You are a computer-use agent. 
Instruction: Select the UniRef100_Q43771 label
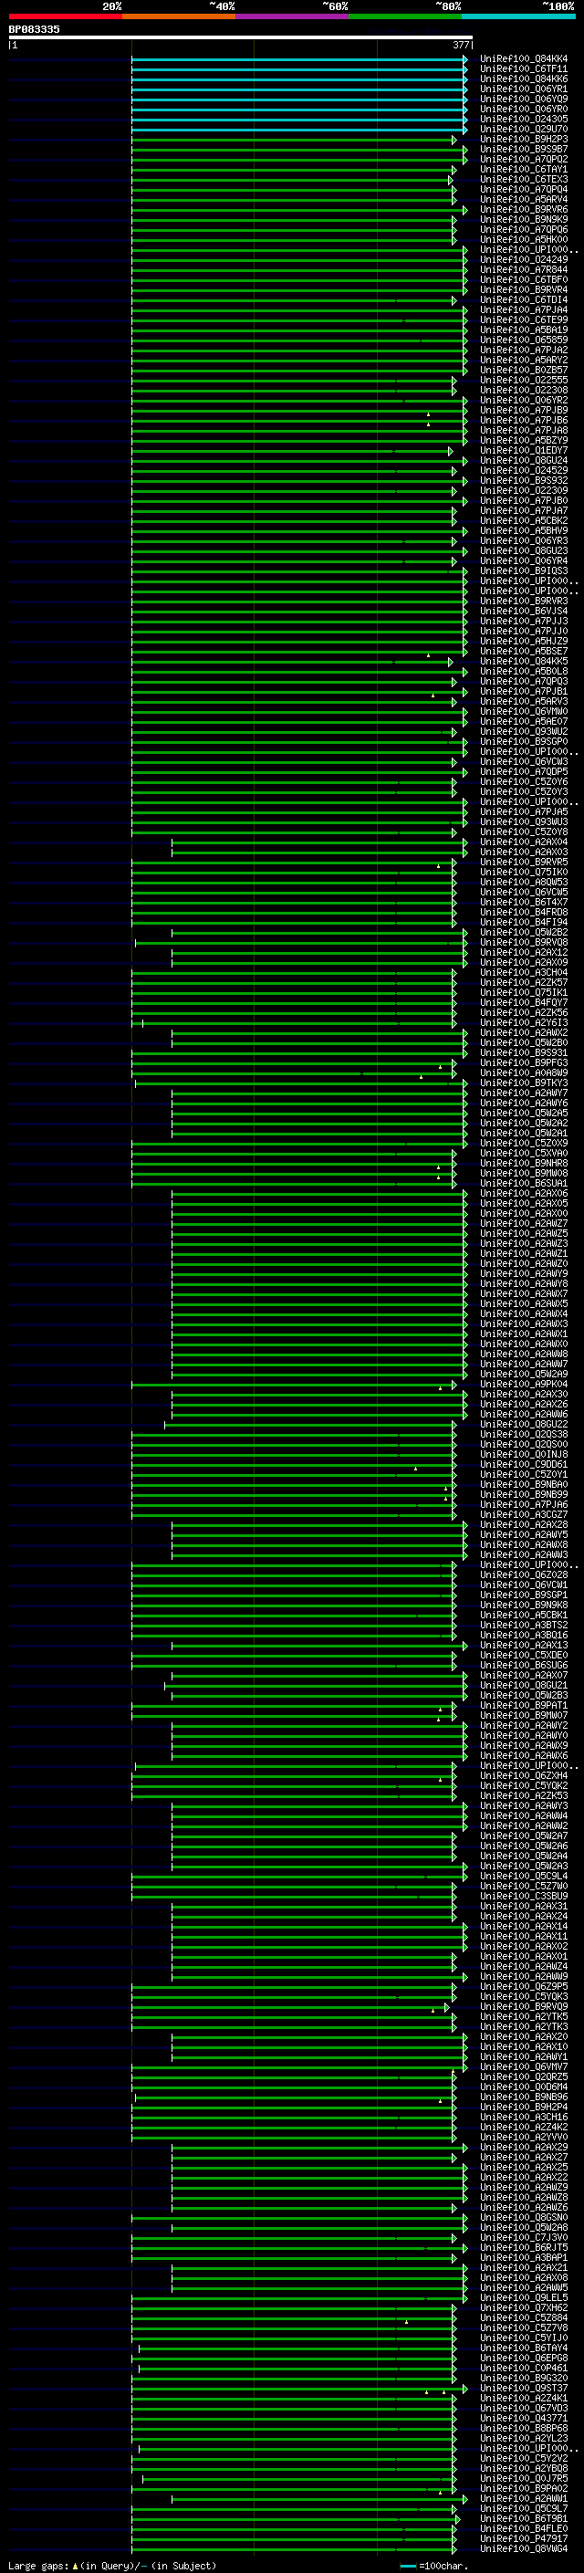[523, 2418]
